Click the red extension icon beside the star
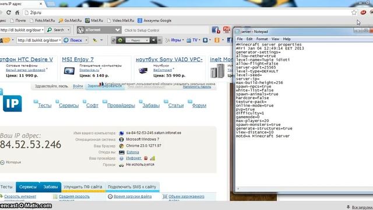This screenshot has width=373, height=210. click(x=363, y=12)
